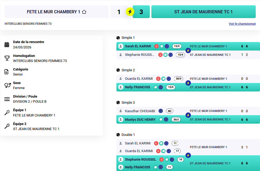This screenshot has width=260, height=171.
Task: Click the lightning icon in Simple 2 match
Action: point(188,83)
